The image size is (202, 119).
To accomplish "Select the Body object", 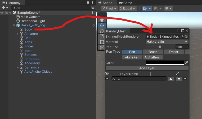I will point(28,29).
